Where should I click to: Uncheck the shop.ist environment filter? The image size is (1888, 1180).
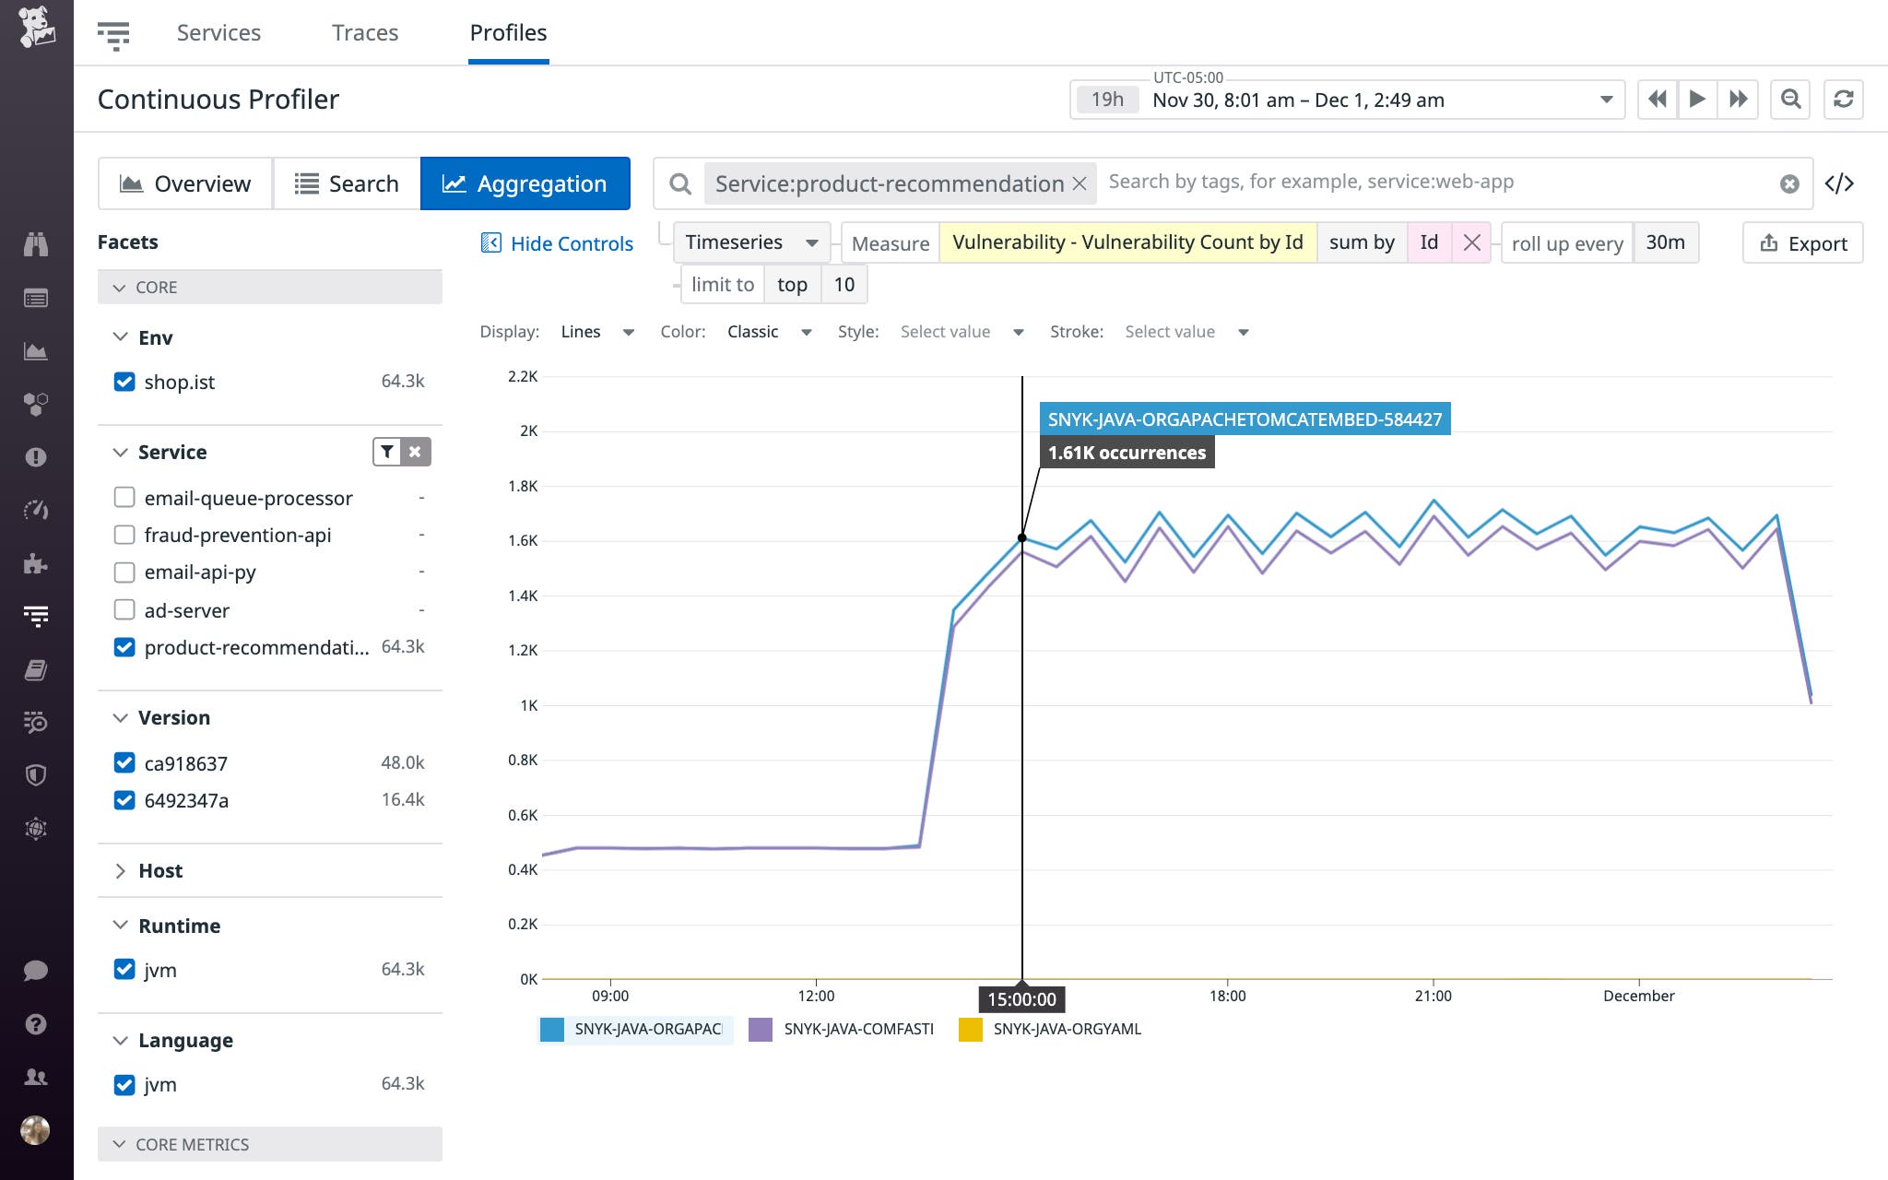124,381
